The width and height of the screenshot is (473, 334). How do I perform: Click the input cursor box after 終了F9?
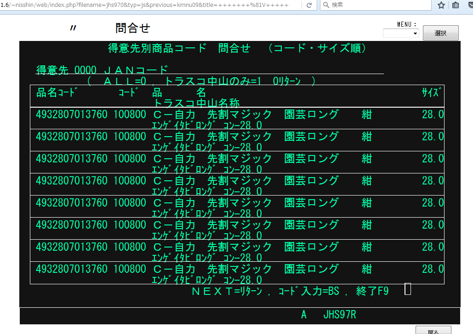407,289
